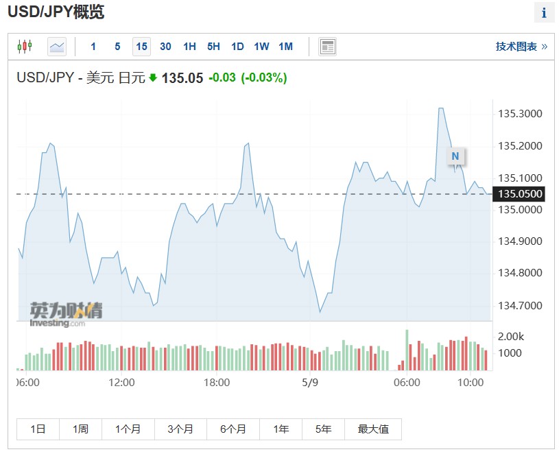
Task: Select the 1日 range tab
Action: click(x=38, y=429)
